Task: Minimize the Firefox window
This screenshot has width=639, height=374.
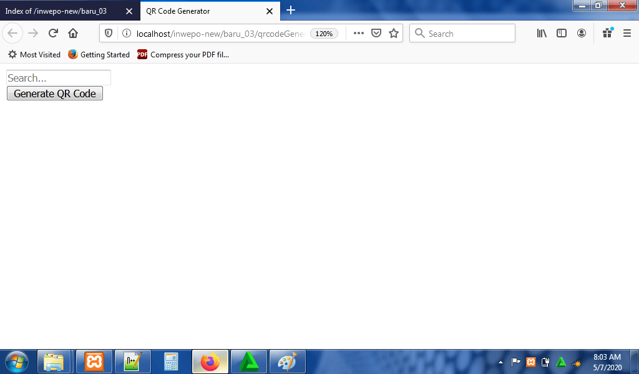Action: 582,5
